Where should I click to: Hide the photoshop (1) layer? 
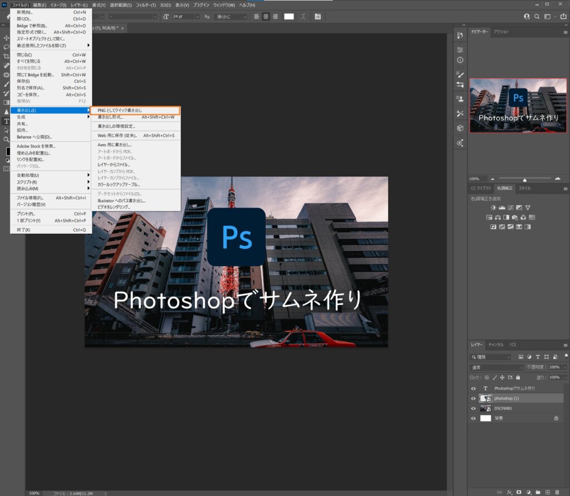473,399
